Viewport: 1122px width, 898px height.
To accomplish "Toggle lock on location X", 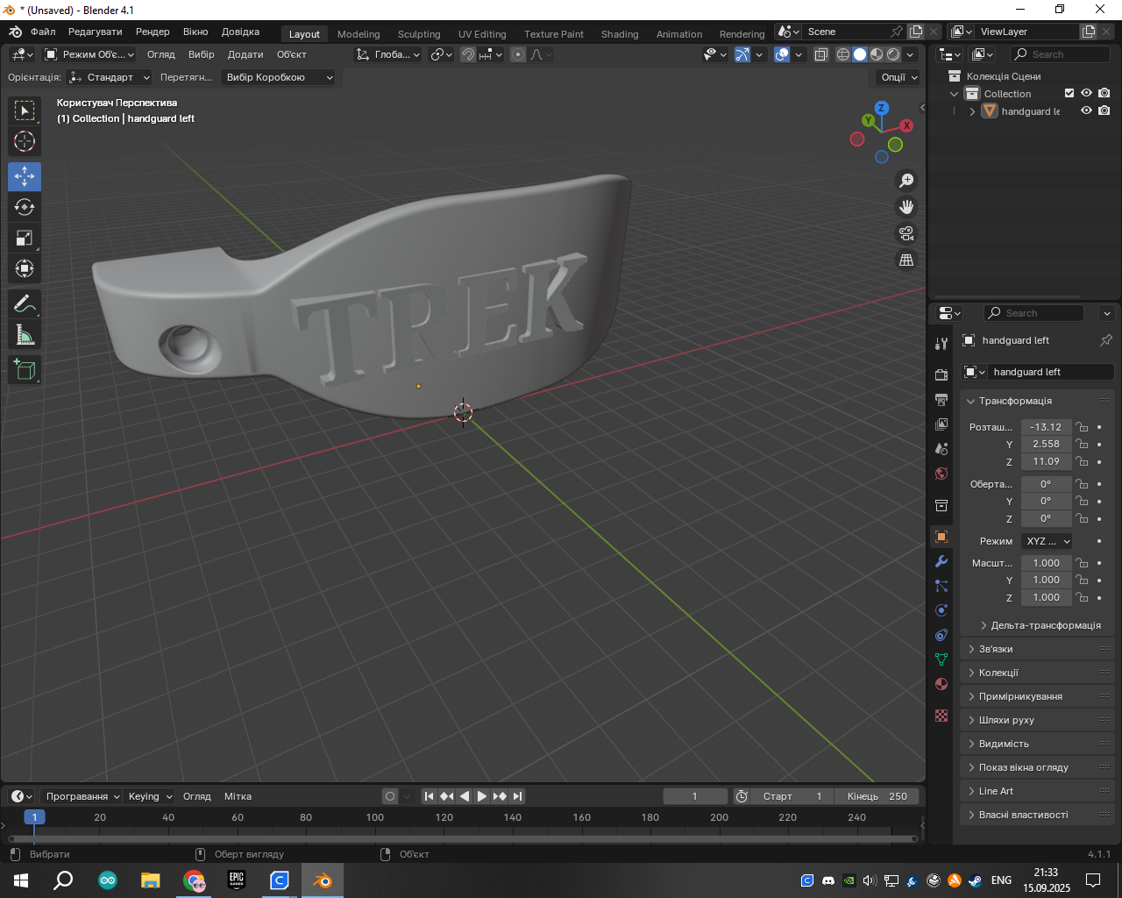I will [x=1083, y=427].
